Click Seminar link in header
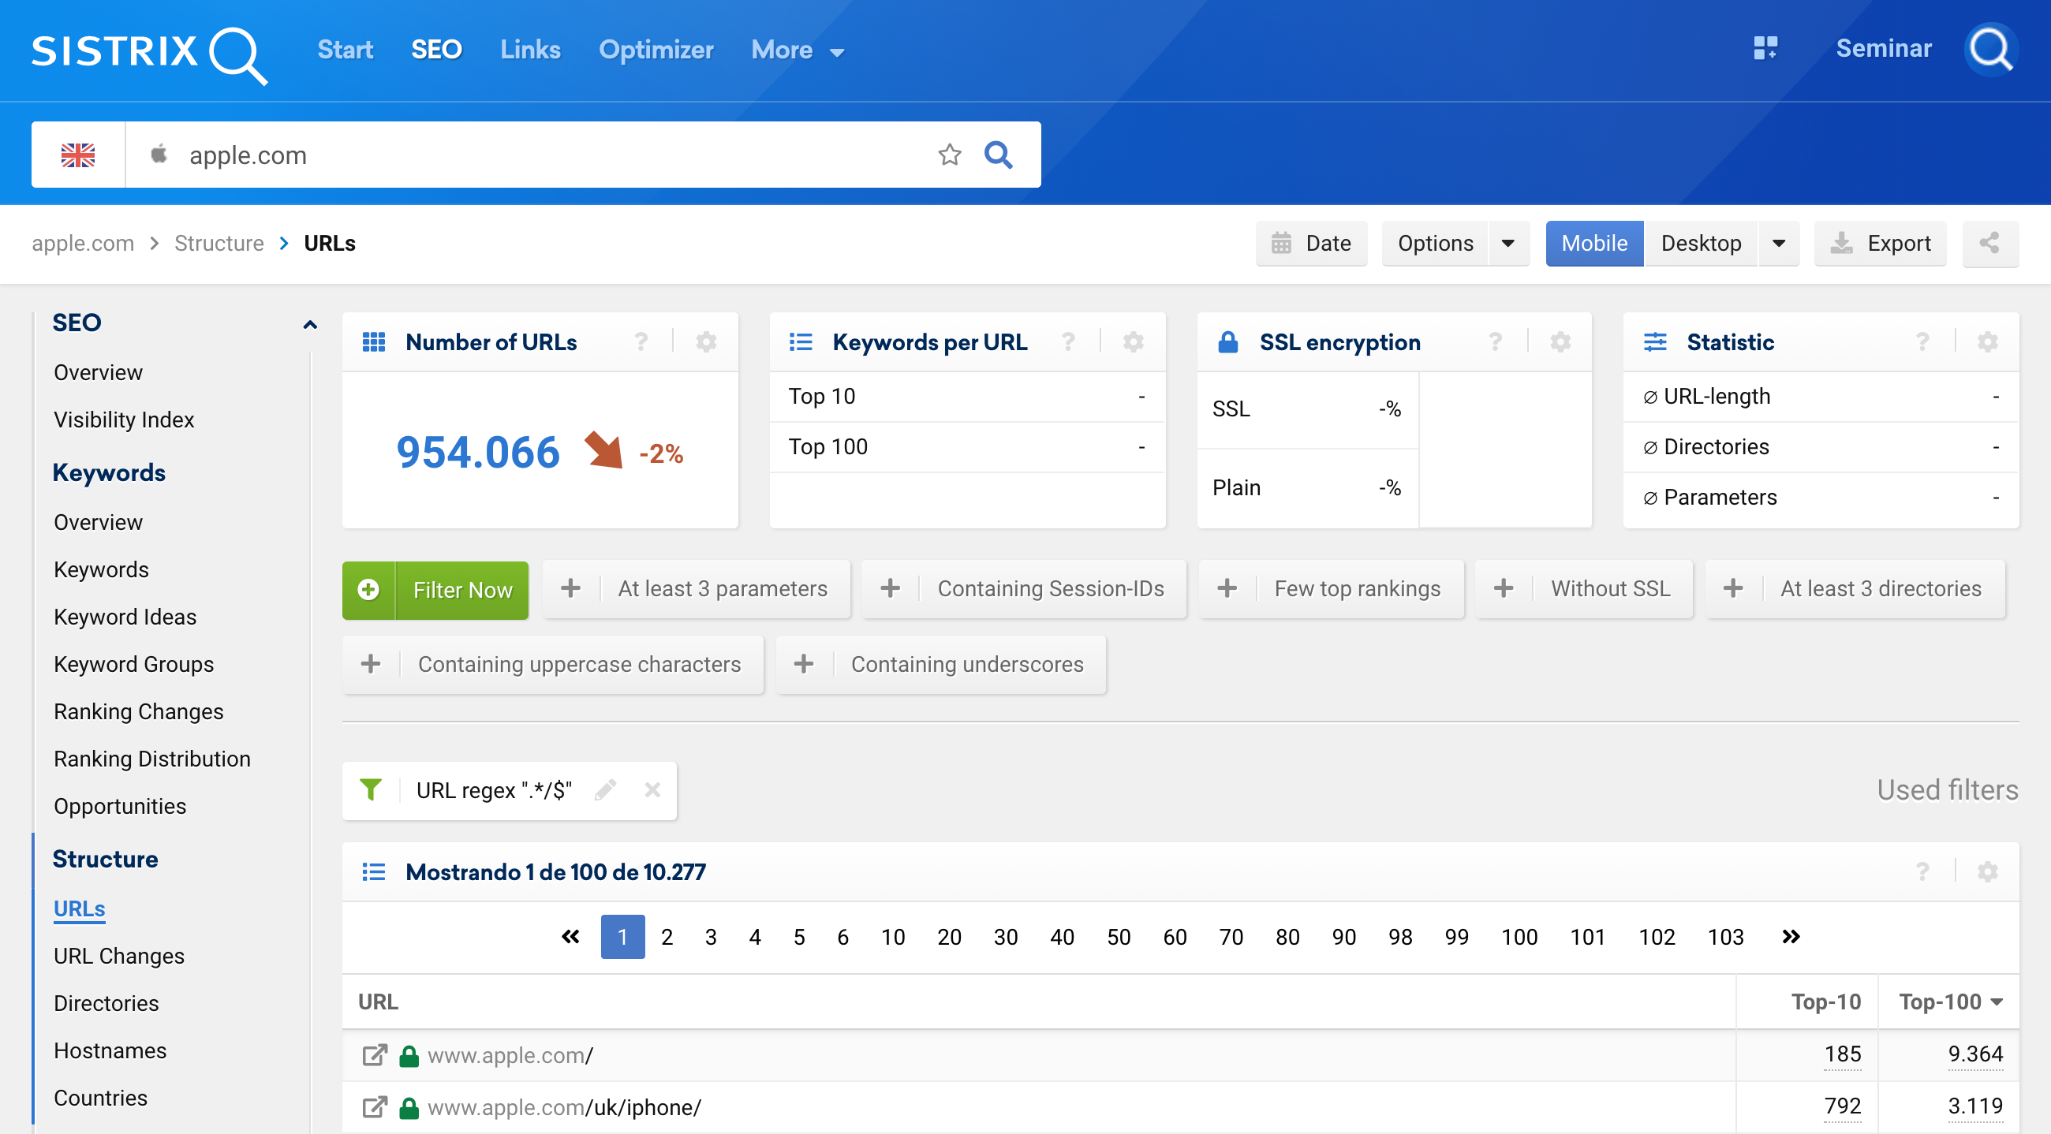The image size is (2051, 1134). coord(1884,49)
